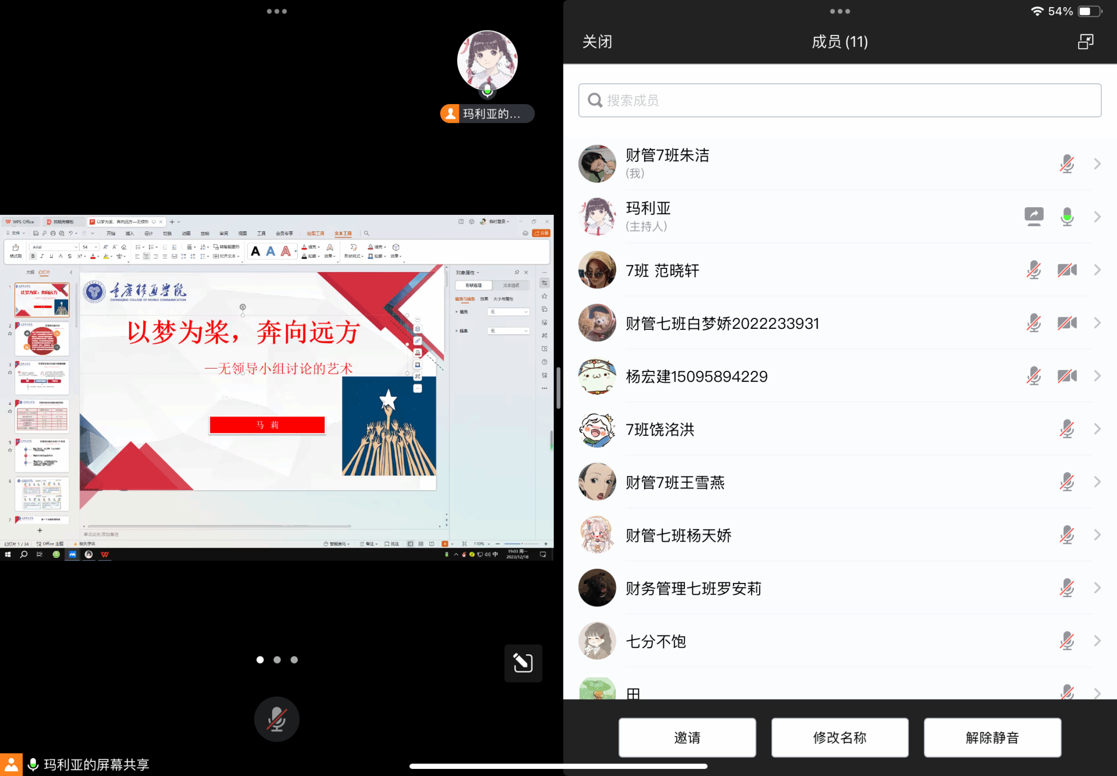Tap the camera-off icon for 7班 范晓轩
The image size is (1117, 776).
pos(1067,270)
